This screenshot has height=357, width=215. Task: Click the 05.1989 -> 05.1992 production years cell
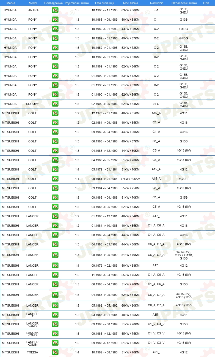pyautogui.click(x=104, y=306)
